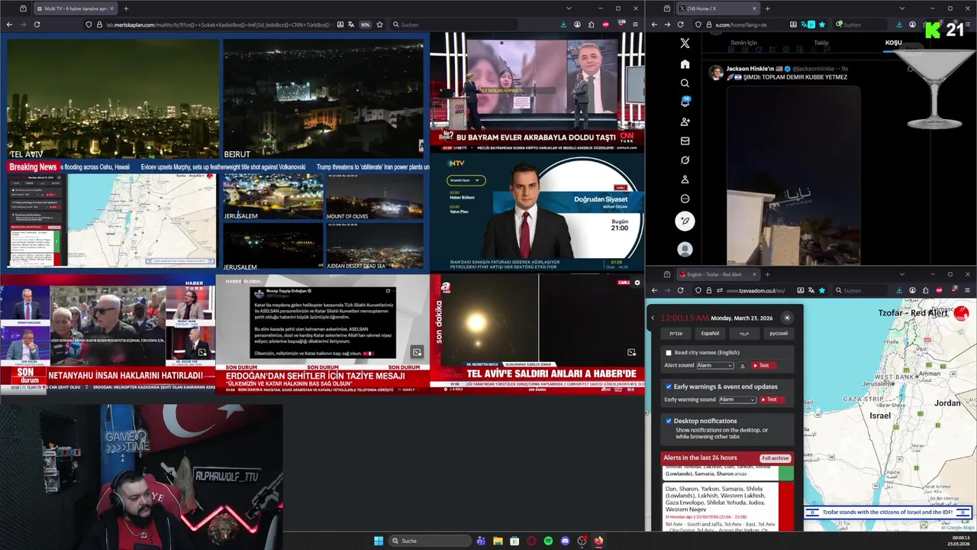
Task: Open Spotify from the taskbar
Action: click(x=548, y=541)
